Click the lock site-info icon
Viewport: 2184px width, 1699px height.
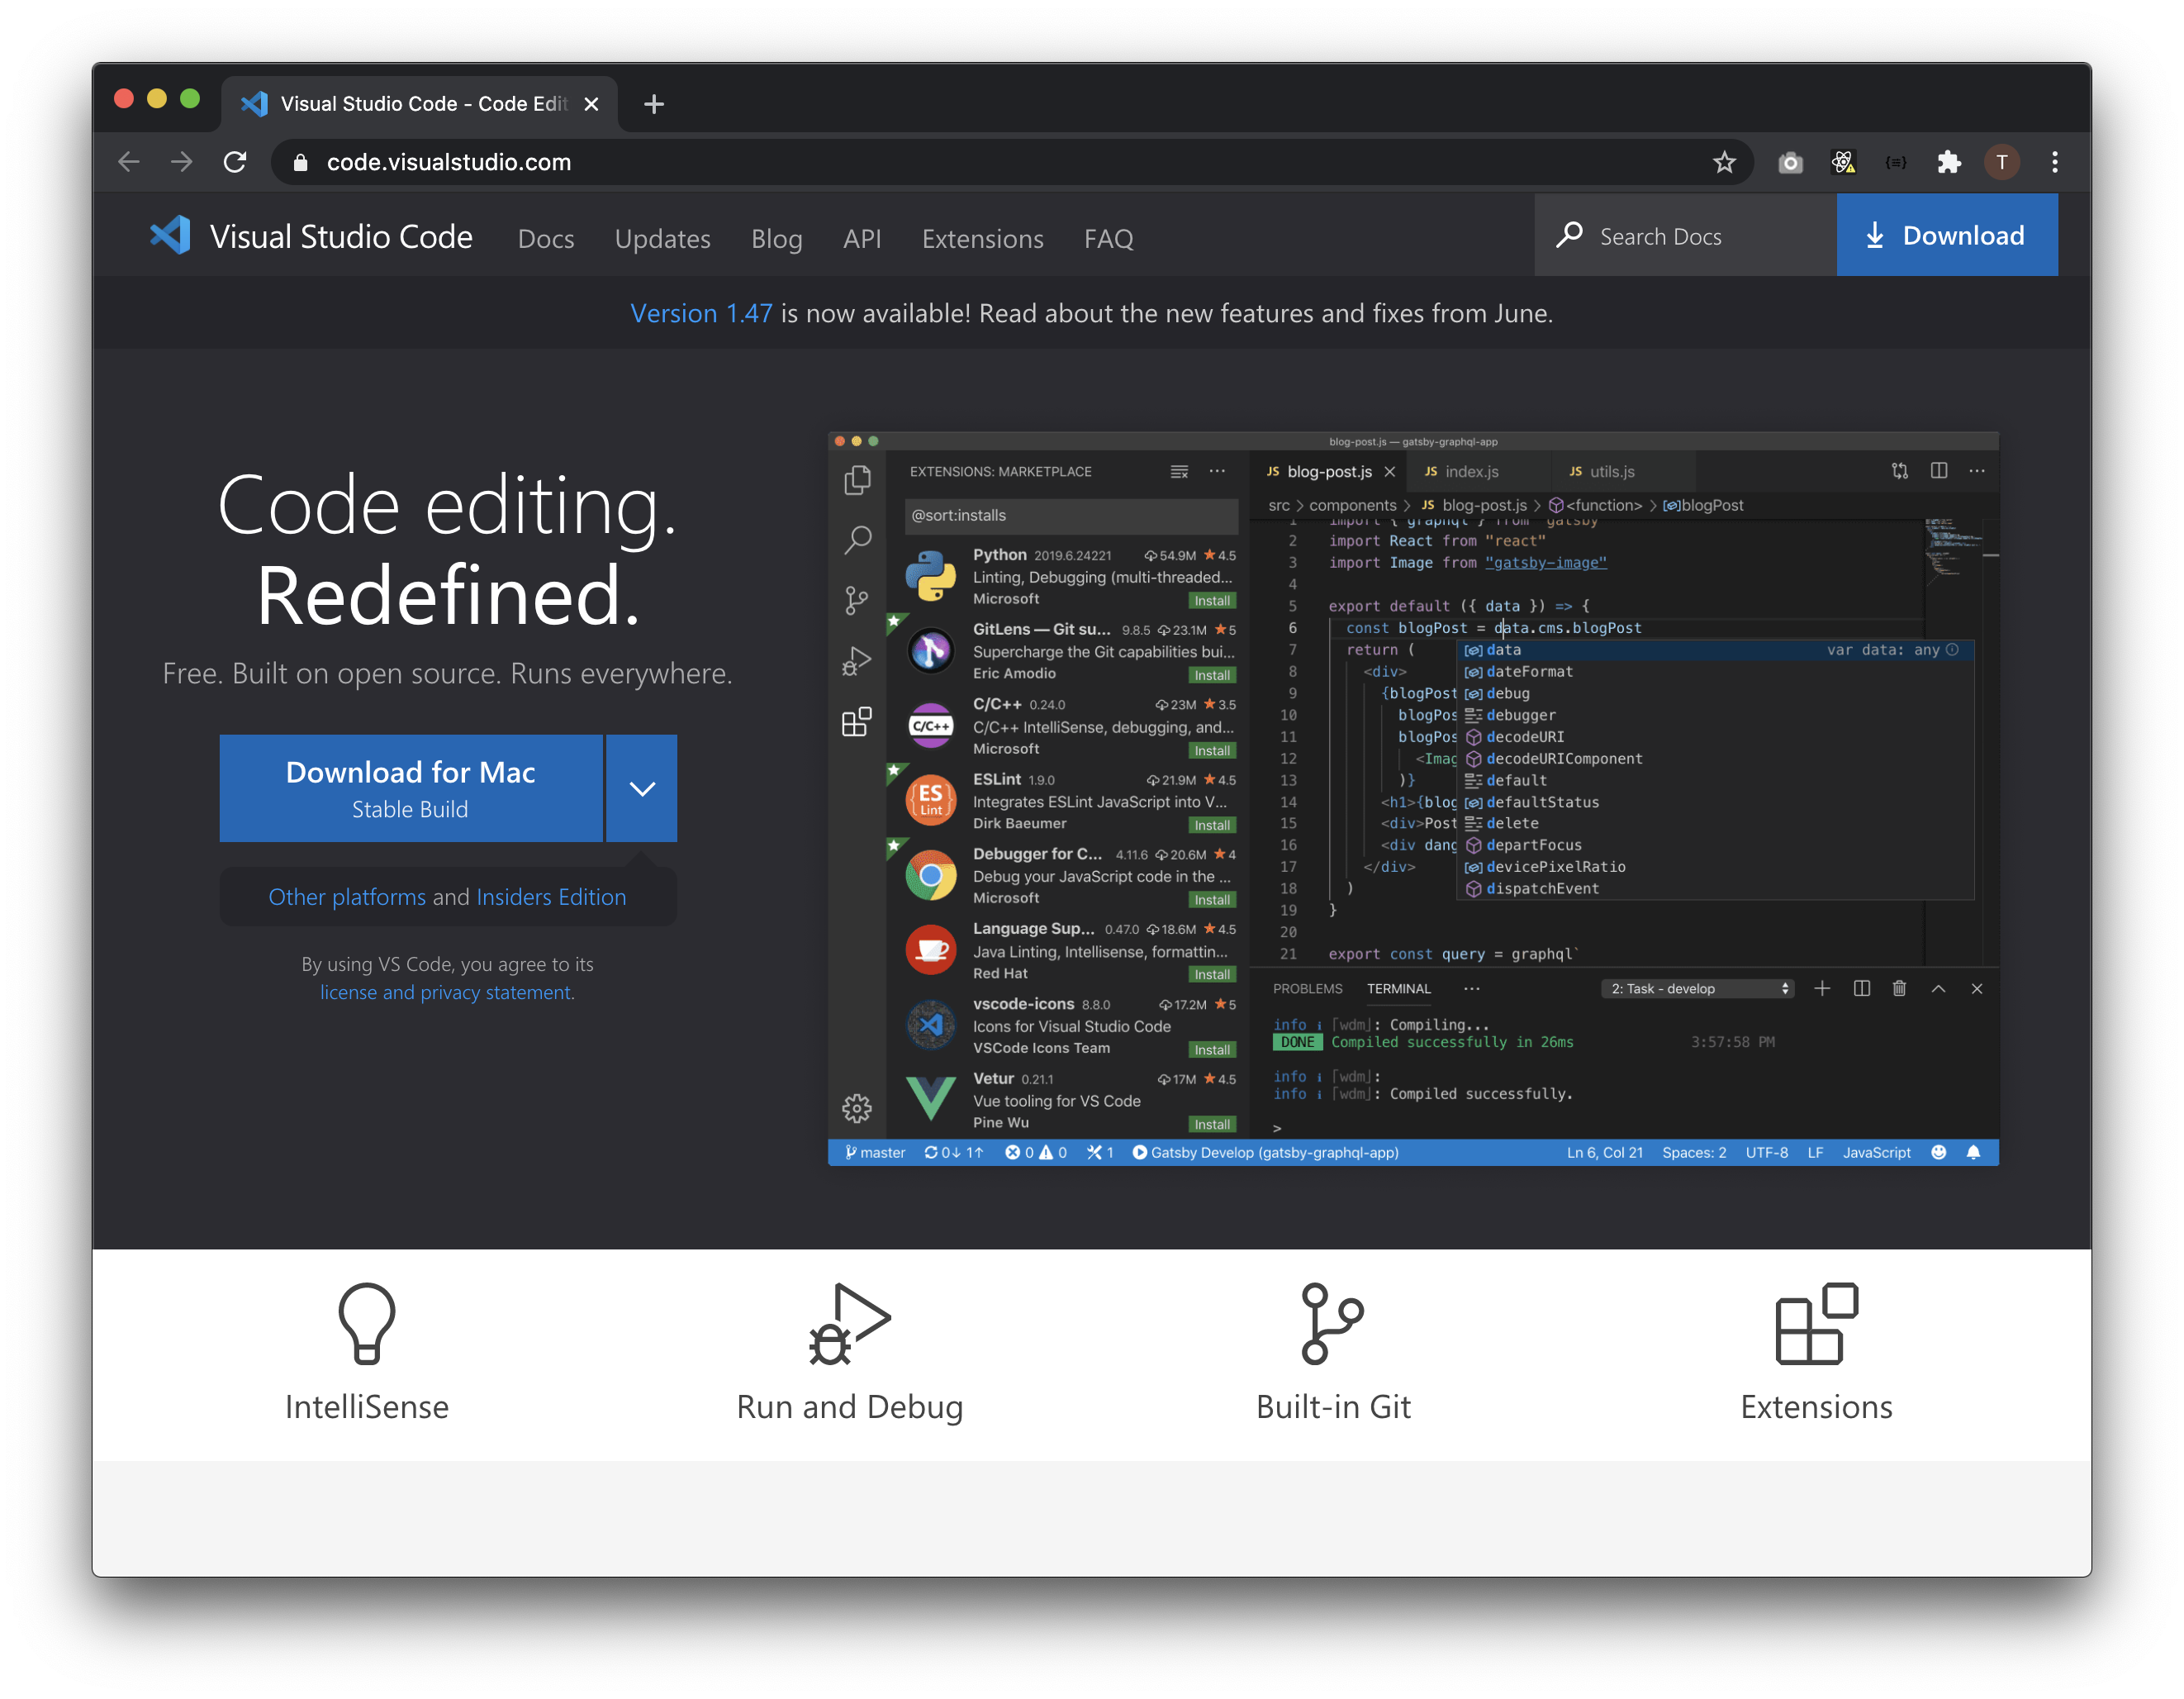(x=300, y=162)
